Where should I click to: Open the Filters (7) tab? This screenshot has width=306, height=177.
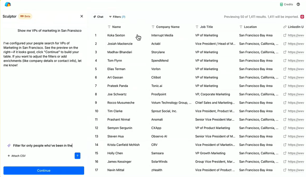click(117, 17)
